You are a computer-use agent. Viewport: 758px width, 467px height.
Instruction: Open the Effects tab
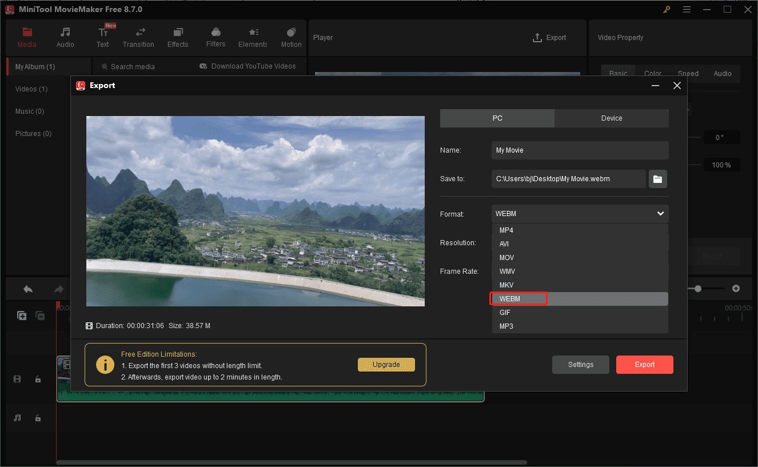[x=178, y=37]
